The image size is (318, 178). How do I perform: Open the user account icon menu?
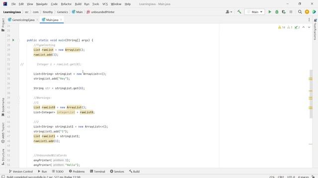tap(229, 12)
